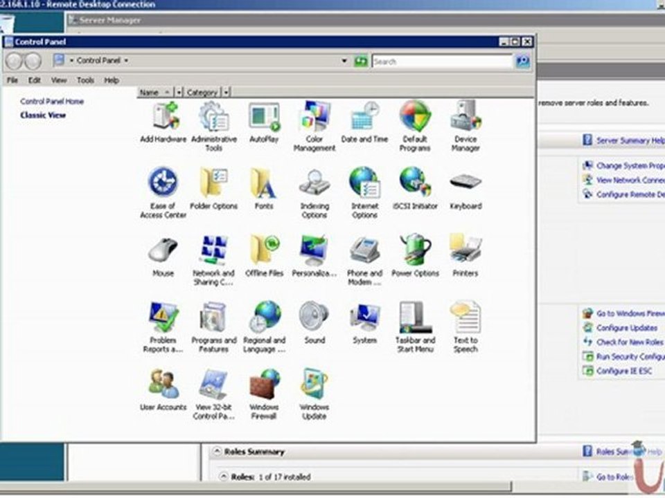Collapse the Roles Summary section in Server Manager
The height and width of the screenshot is (498, 665).
217,452
